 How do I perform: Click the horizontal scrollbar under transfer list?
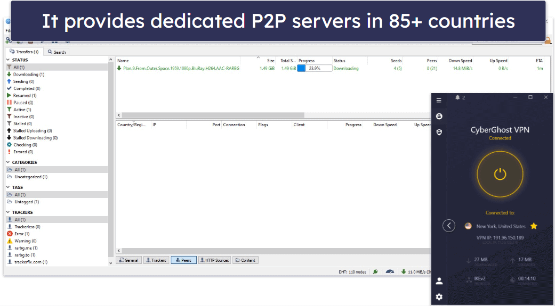(213, 115)
